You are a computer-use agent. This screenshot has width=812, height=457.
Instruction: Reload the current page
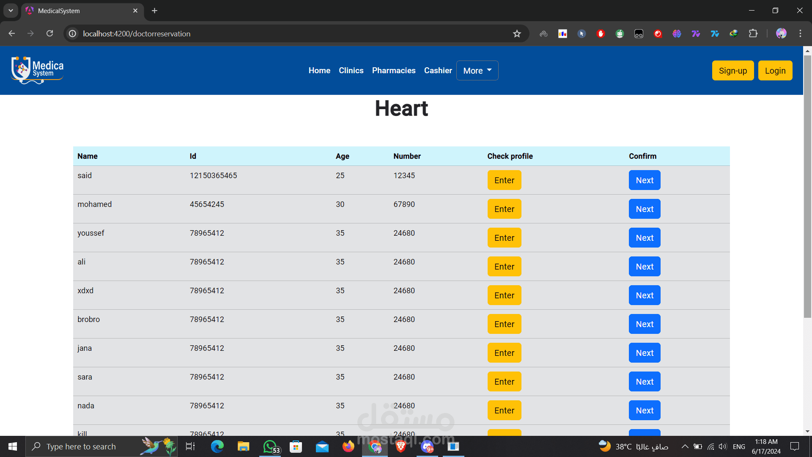coord(50,33)
